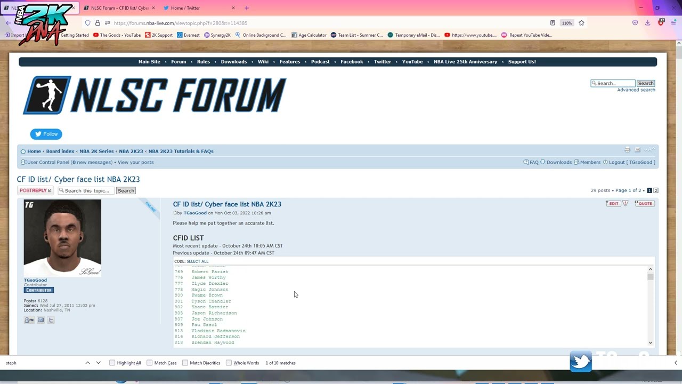Close the find bar

[676, 363]
